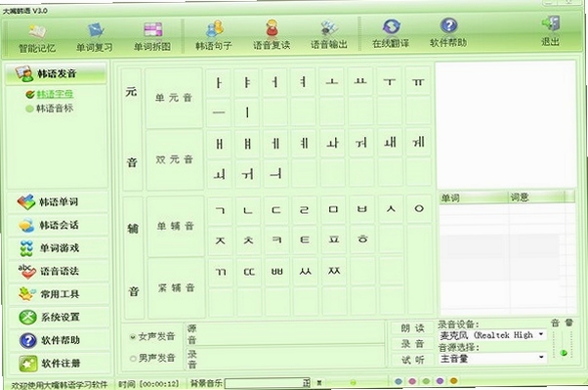Click the 词意 column header

(537, 197)
